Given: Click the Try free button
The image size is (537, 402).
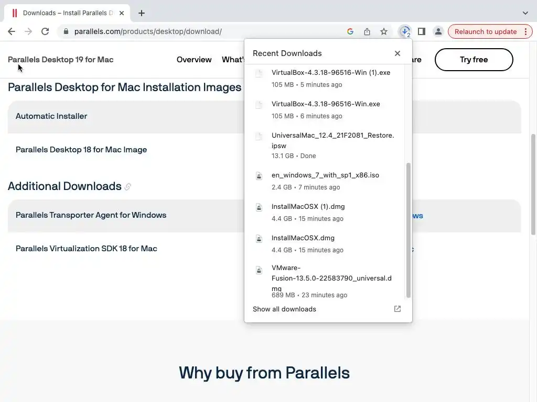Looking at the screenshot, I should point(474,60).
